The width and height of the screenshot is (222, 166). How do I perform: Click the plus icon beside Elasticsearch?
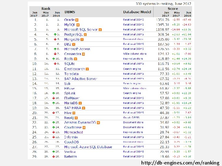coord(87,69)
